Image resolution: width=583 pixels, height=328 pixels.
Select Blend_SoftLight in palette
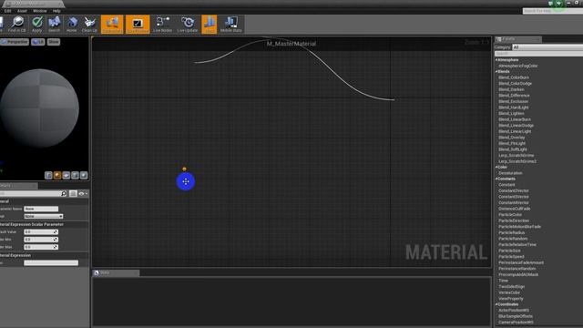(513, 149)
